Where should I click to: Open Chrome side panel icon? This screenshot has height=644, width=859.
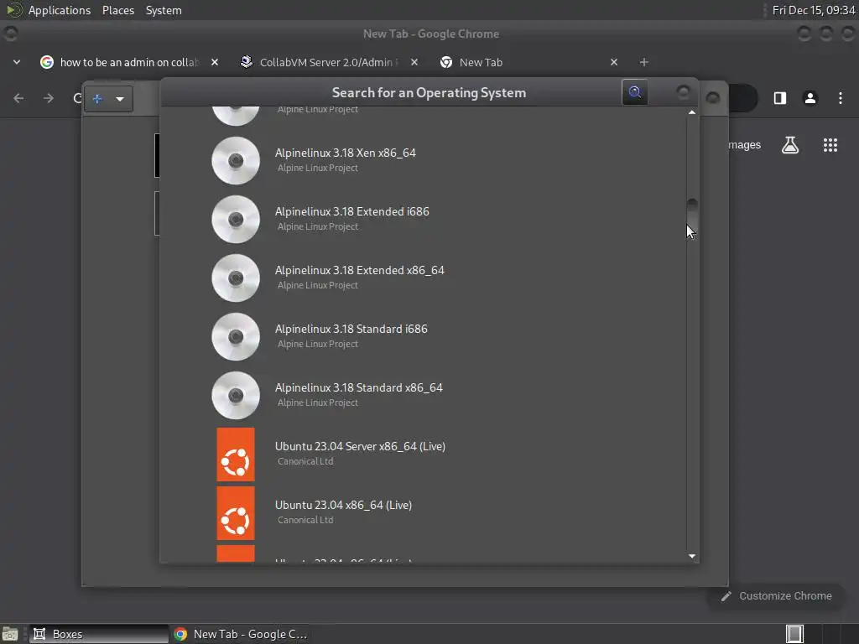coord(779,98)
